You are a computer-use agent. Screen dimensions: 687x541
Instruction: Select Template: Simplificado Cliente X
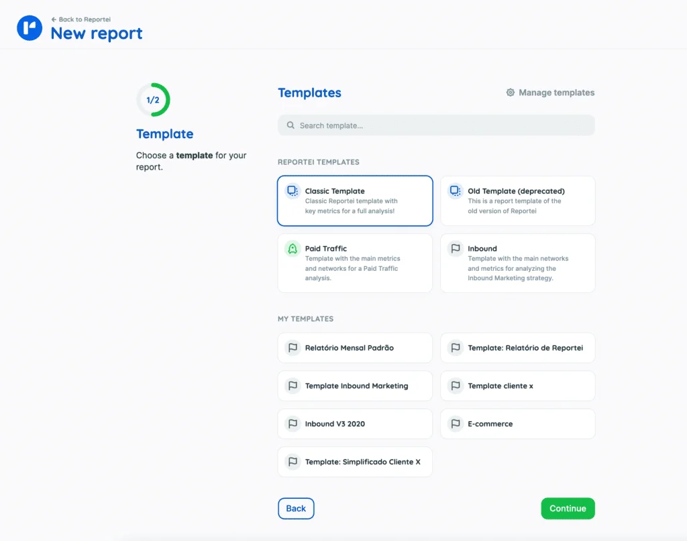[x=355, y=462]
